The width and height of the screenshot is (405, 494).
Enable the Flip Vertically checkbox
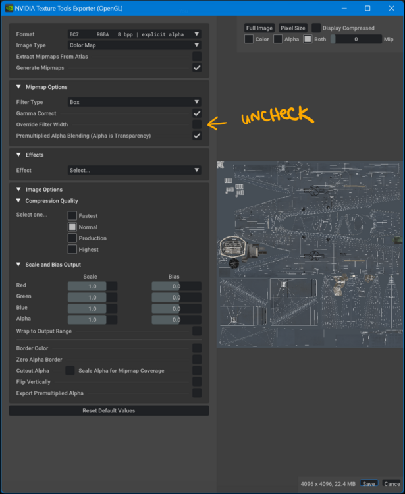coord(197,382)
